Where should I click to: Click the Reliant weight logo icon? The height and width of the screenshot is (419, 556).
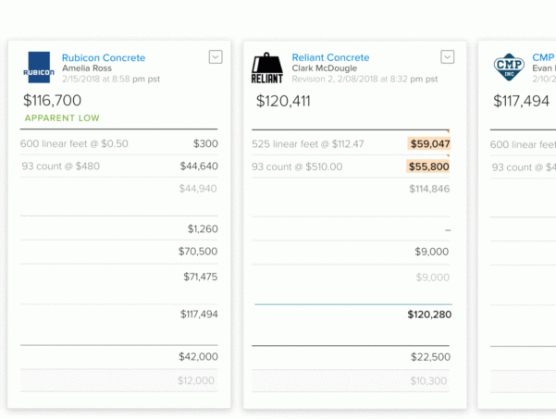click(267, 68)
